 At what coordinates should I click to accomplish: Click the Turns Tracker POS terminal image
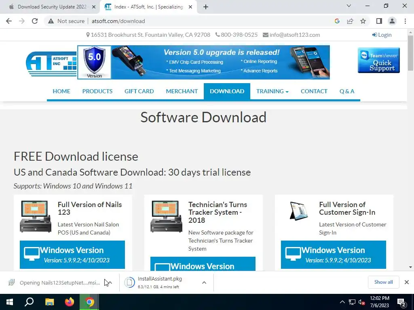(x=166, y=216)
